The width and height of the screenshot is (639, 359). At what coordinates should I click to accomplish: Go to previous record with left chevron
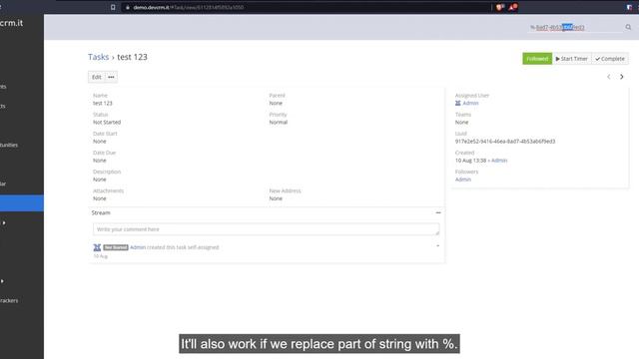click(x=609, y=77)
